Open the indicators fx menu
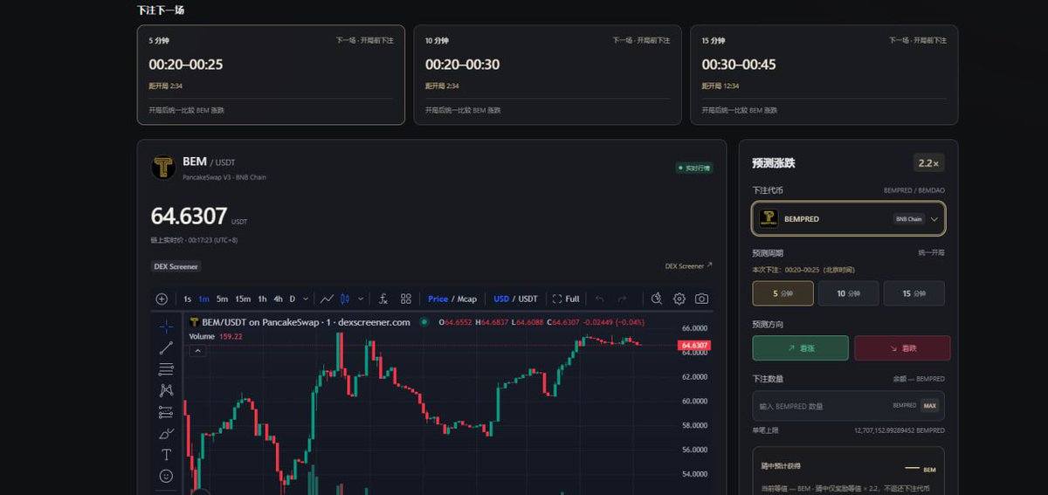Screen dimensions: 1048x495 point(383,299)
